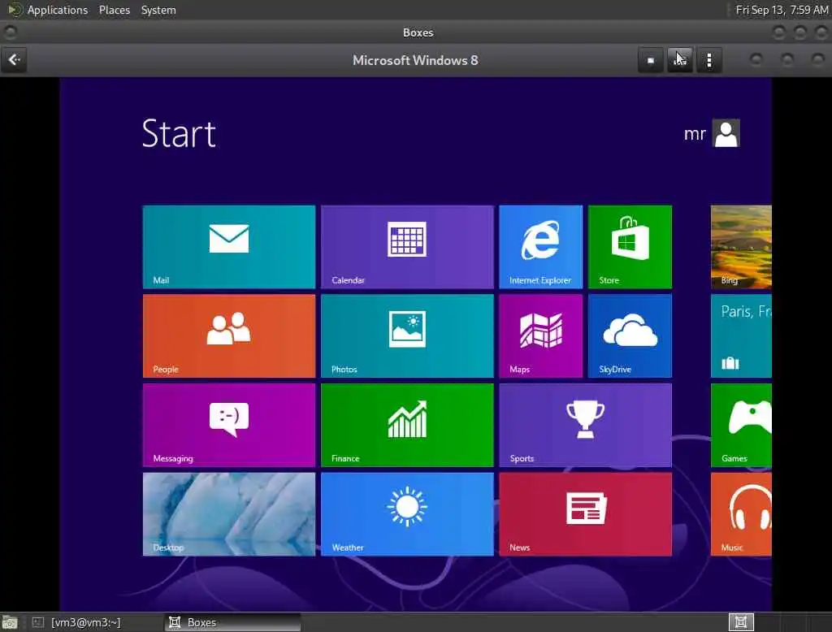
Task: Open the Messaging tile
Action: coord(228,425)
